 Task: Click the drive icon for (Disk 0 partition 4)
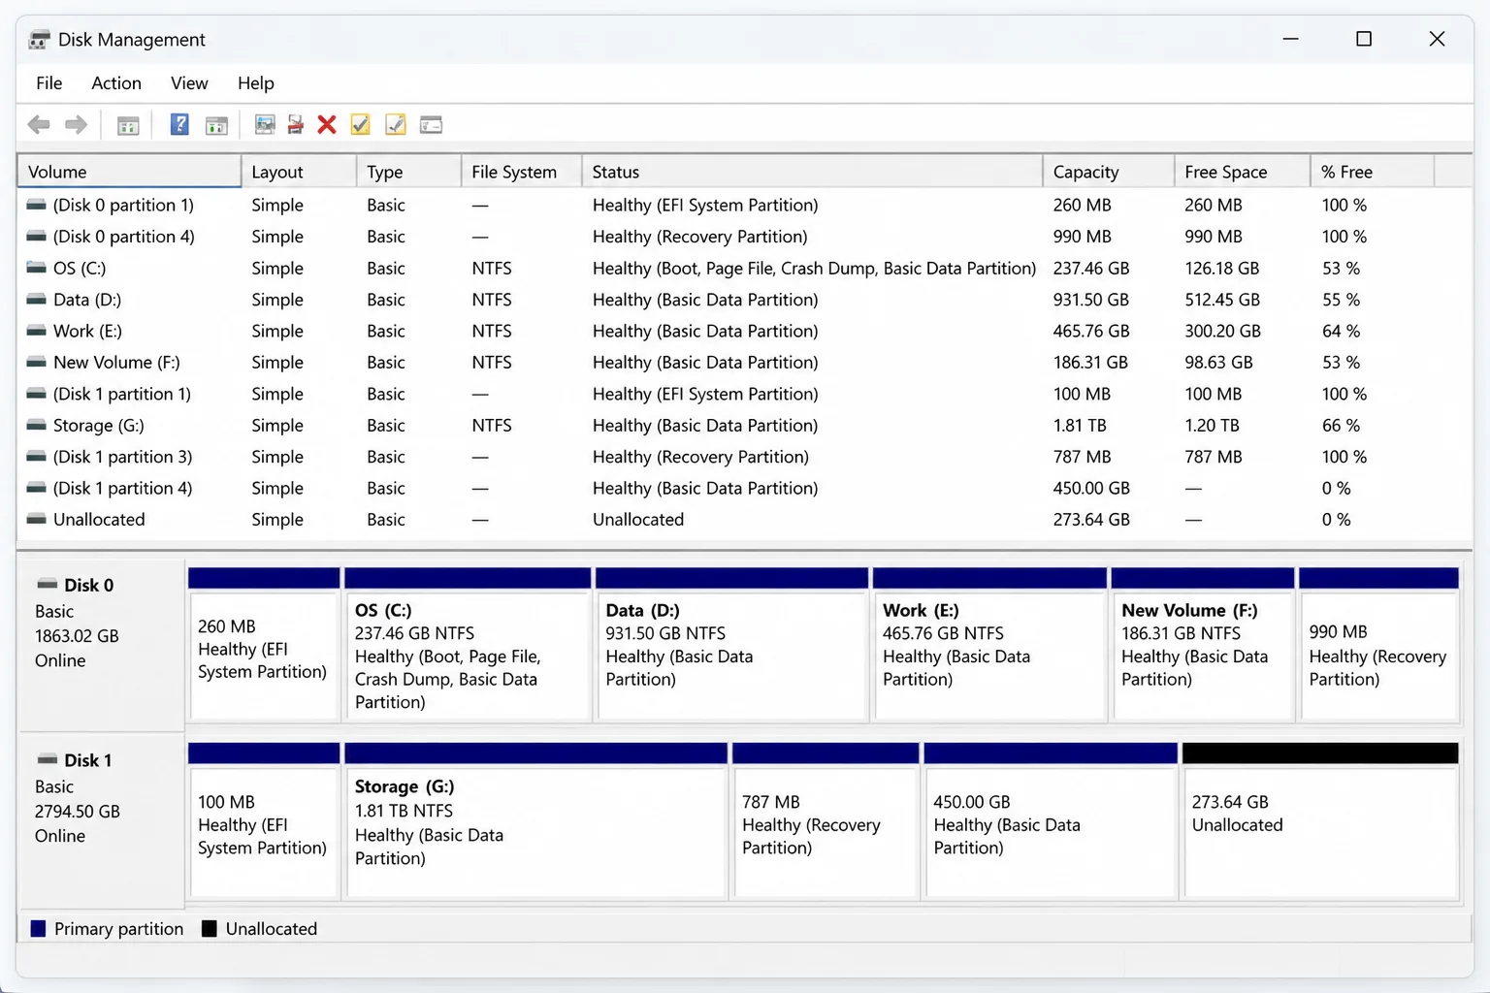[x=36, y=236]
